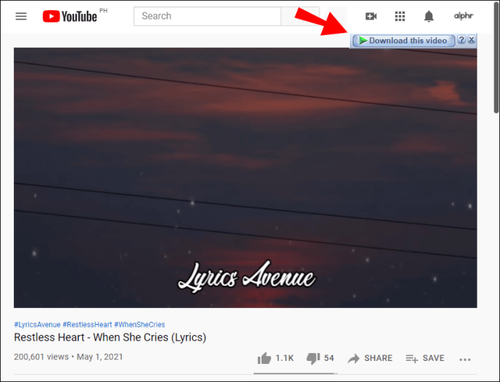Go to YouTube home via logo
Viewport: 500px width, 382px height.
pyautogui.click(x=70, y=16)
